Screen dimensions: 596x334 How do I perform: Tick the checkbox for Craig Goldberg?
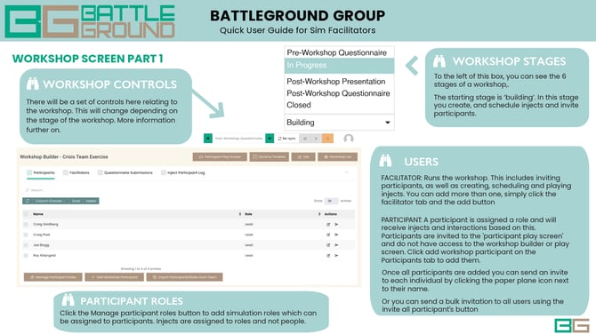[26, 225]
